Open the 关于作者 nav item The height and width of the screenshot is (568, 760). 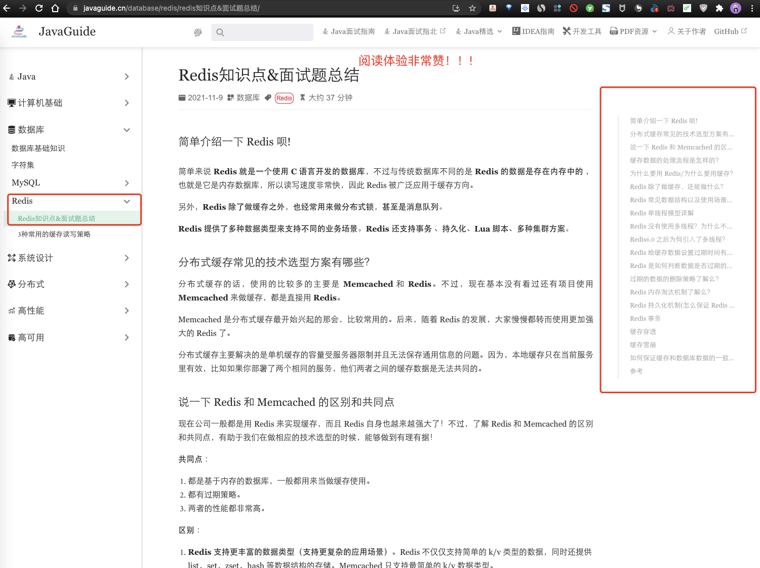(687, 31)
